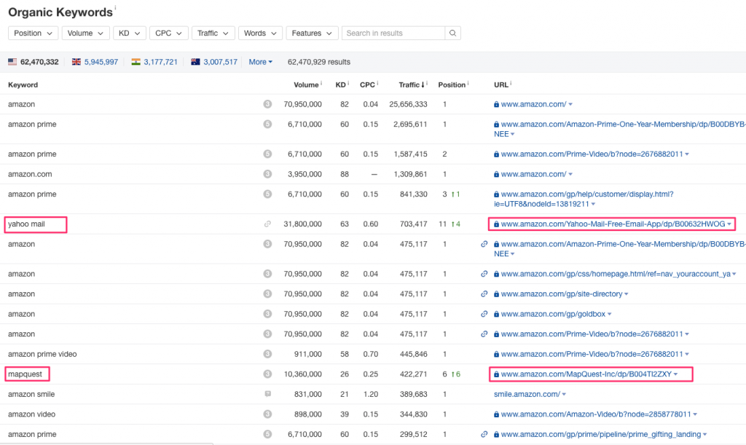Click the yahoo mail keyword
This screenshot has width=746, height=445.
point(27,224)
